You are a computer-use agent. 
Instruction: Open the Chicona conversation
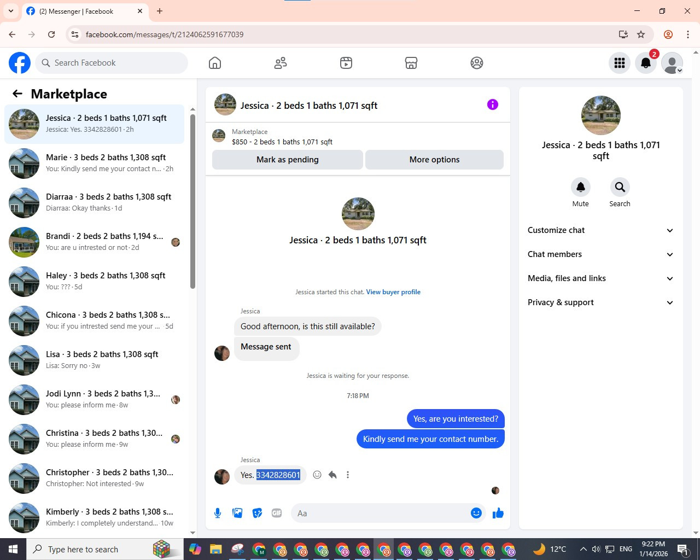[94, 321]
